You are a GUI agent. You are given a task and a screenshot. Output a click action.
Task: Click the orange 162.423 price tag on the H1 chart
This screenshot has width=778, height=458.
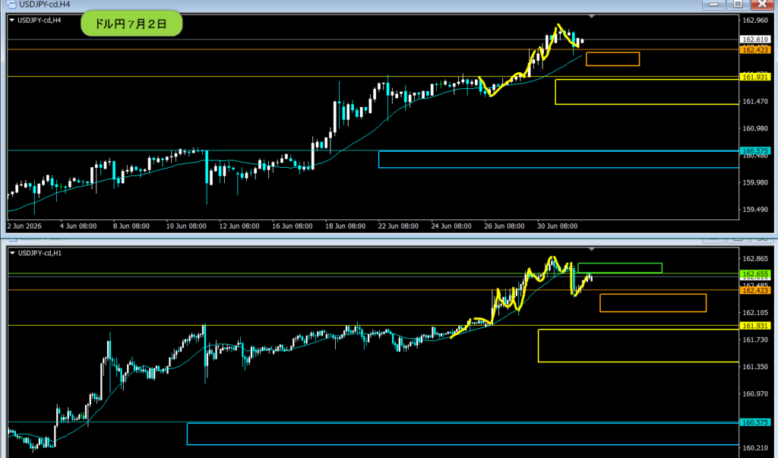click(755, 290)
